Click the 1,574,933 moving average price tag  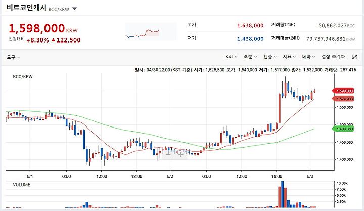click(x=343, y=99)
